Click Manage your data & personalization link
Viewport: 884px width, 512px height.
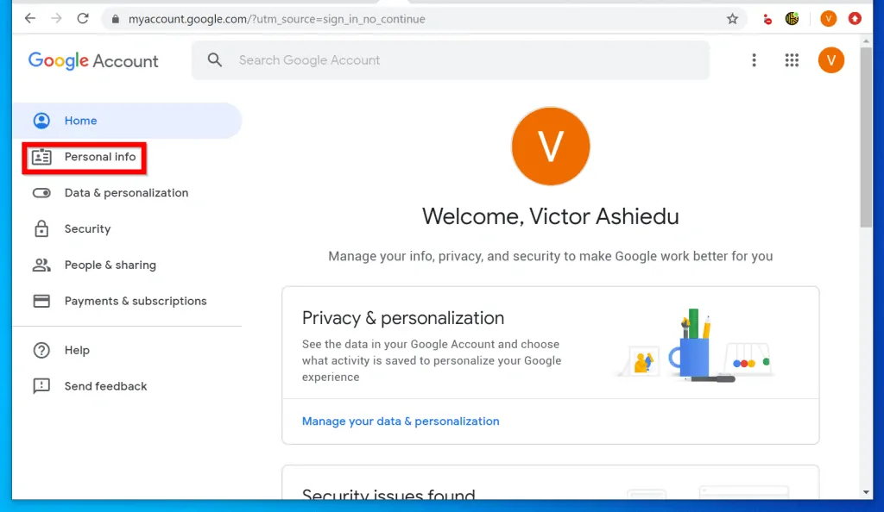click(401, 421)
